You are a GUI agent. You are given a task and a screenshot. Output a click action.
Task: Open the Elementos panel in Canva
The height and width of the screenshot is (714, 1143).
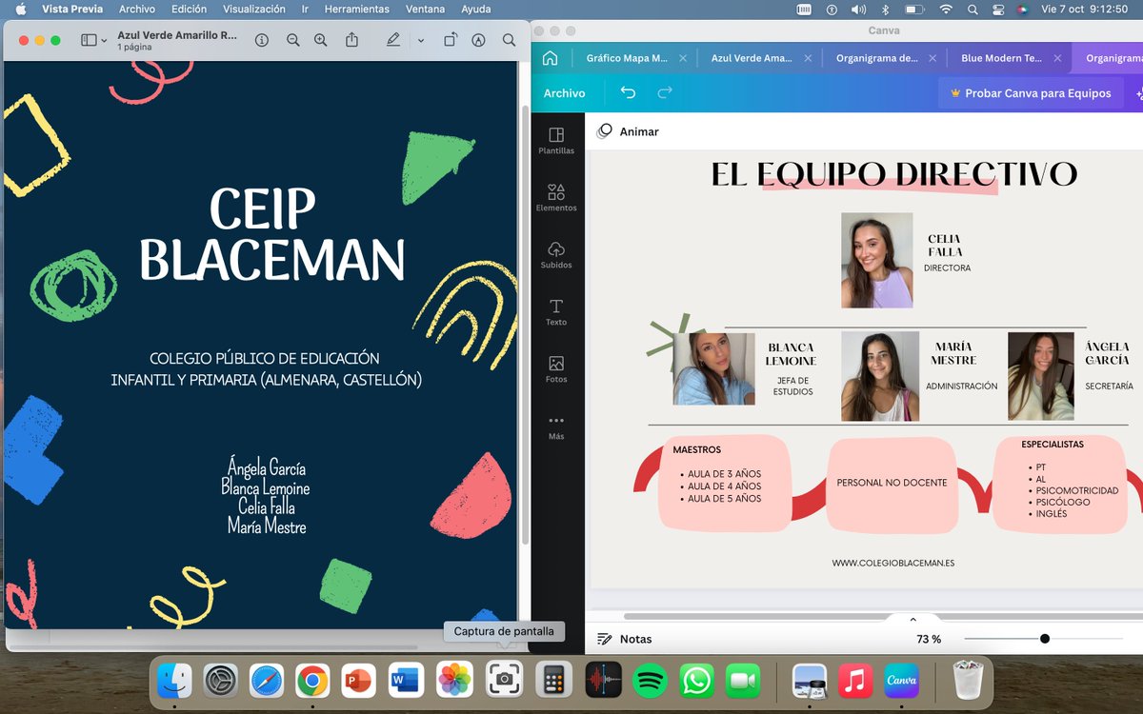[x=556, y=198]
